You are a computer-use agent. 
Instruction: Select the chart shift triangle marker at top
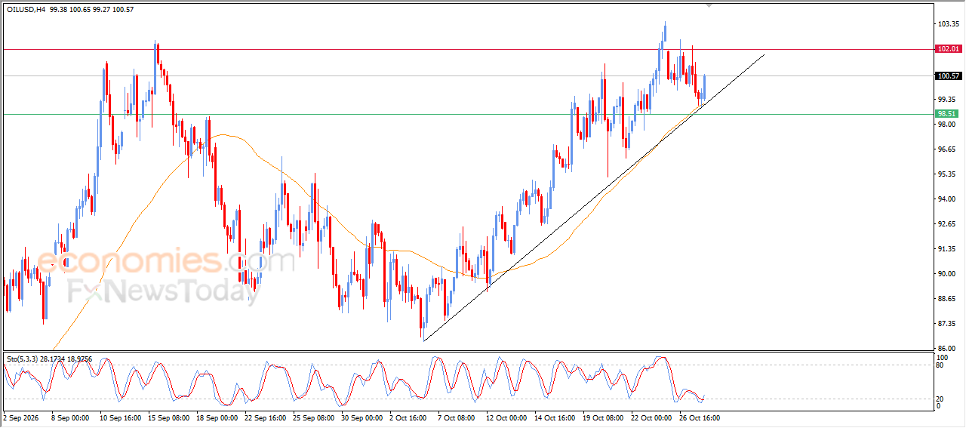click(x=709, y=5)
